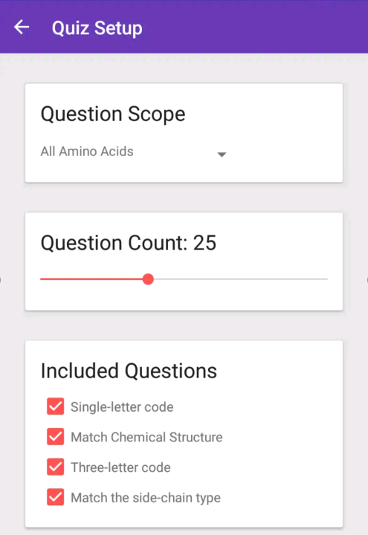Click the Quiz Setup title
The height and width of the screenshot is (535, 368).
[97, 28]
